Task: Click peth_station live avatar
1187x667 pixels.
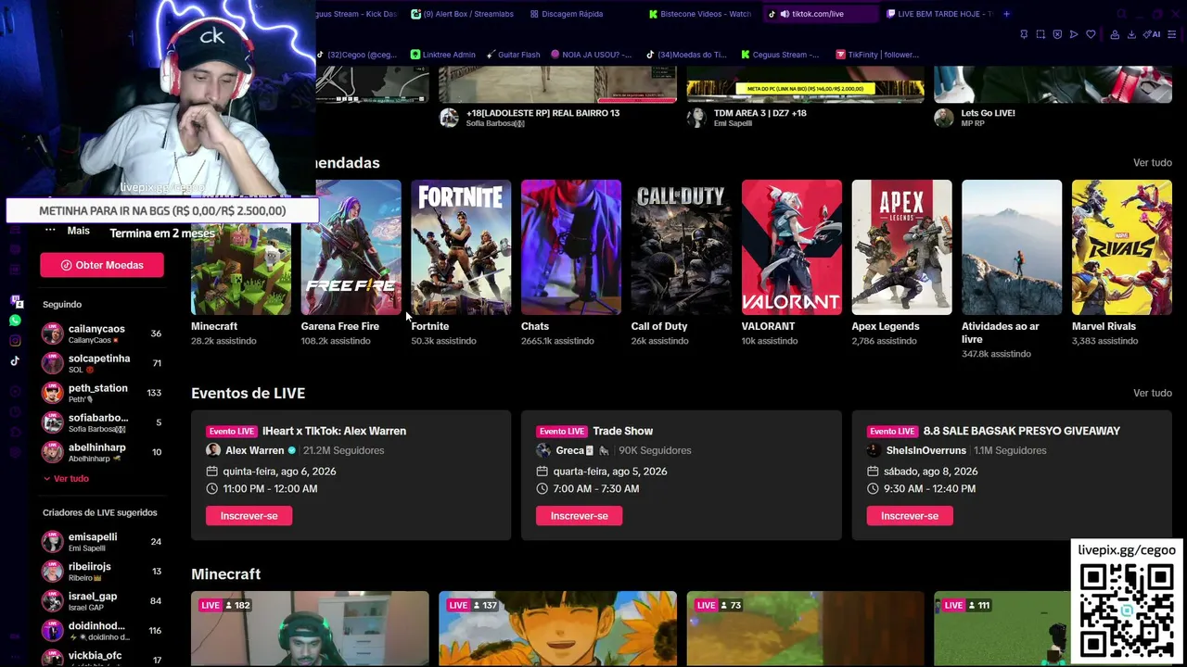Action: tap(53, 393)
